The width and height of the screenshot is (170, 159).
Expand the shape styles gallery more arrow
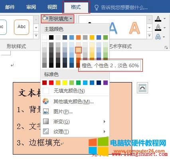pyautogui.click(x=36, y=36)
